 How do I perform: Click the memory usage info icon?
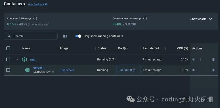click(x=145, y=18)
